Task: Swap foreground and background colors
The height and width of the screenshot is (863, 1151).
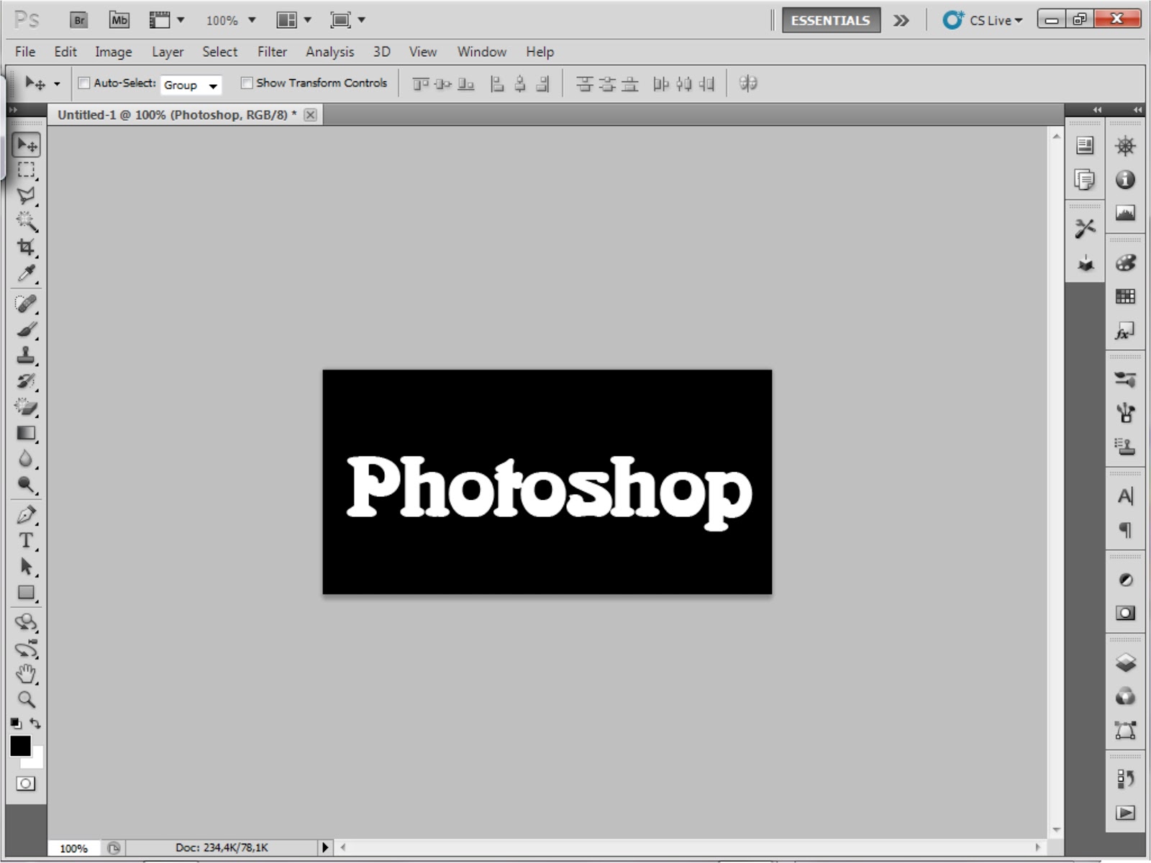Action: tap(35, 723)
